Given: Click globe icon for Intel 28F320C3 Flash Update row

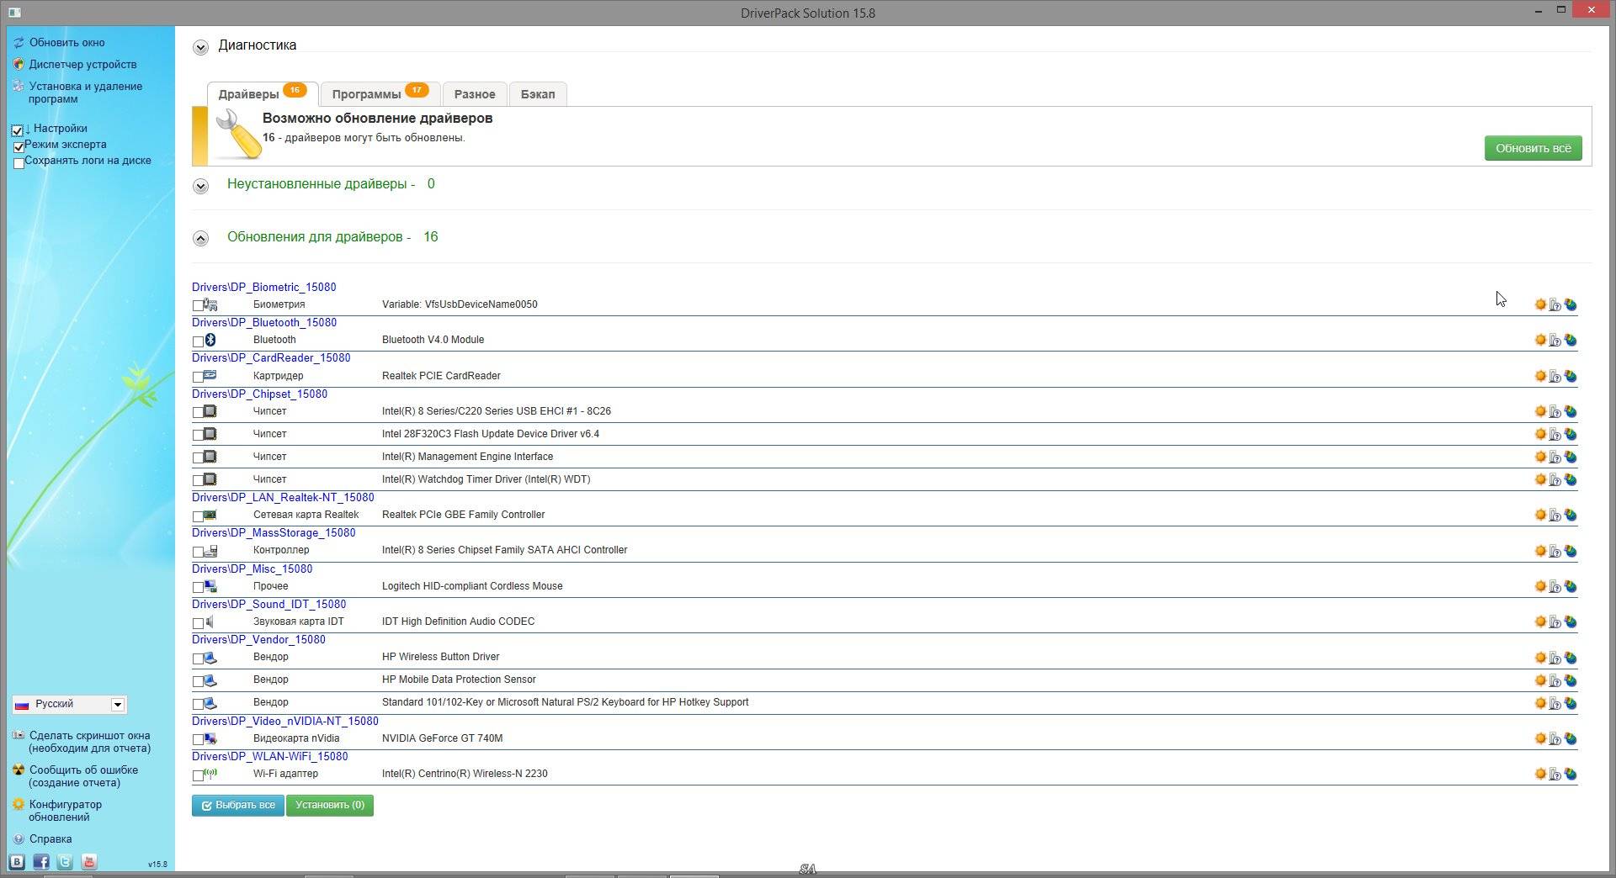Looking at the screenshot, I should [1571, 435].
